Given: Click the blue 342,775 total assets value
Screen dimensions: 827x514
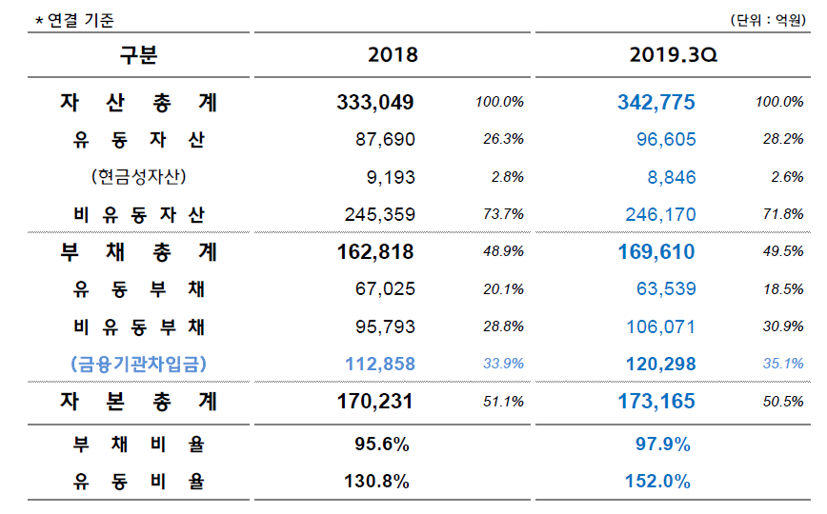Looking at the screenshot, I should (x=656, y=103).
